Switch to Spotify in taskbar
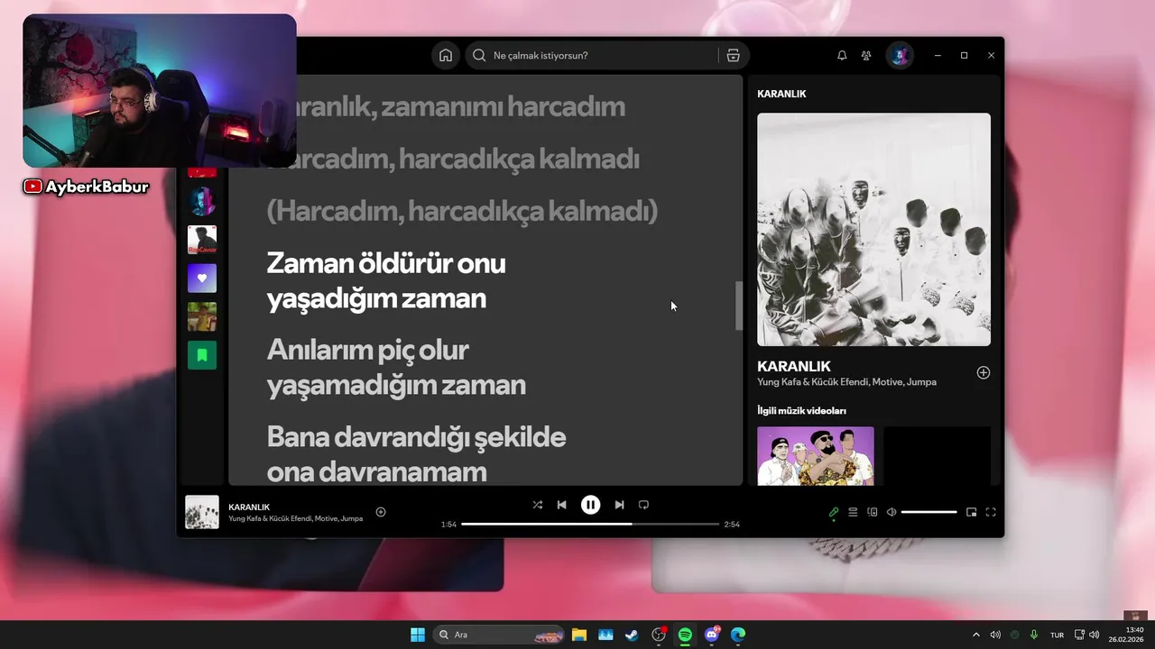Screen dimensions: 1155x649 click(685, 635)
